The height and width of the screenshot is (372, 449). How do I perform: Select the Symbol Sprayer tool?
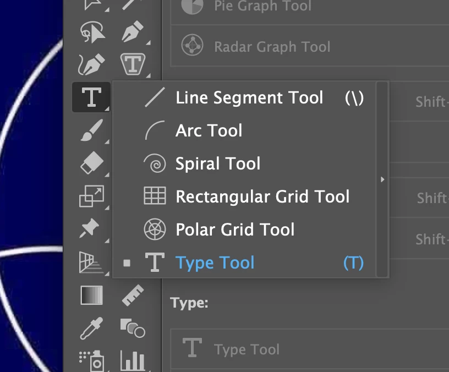point(91,361)
